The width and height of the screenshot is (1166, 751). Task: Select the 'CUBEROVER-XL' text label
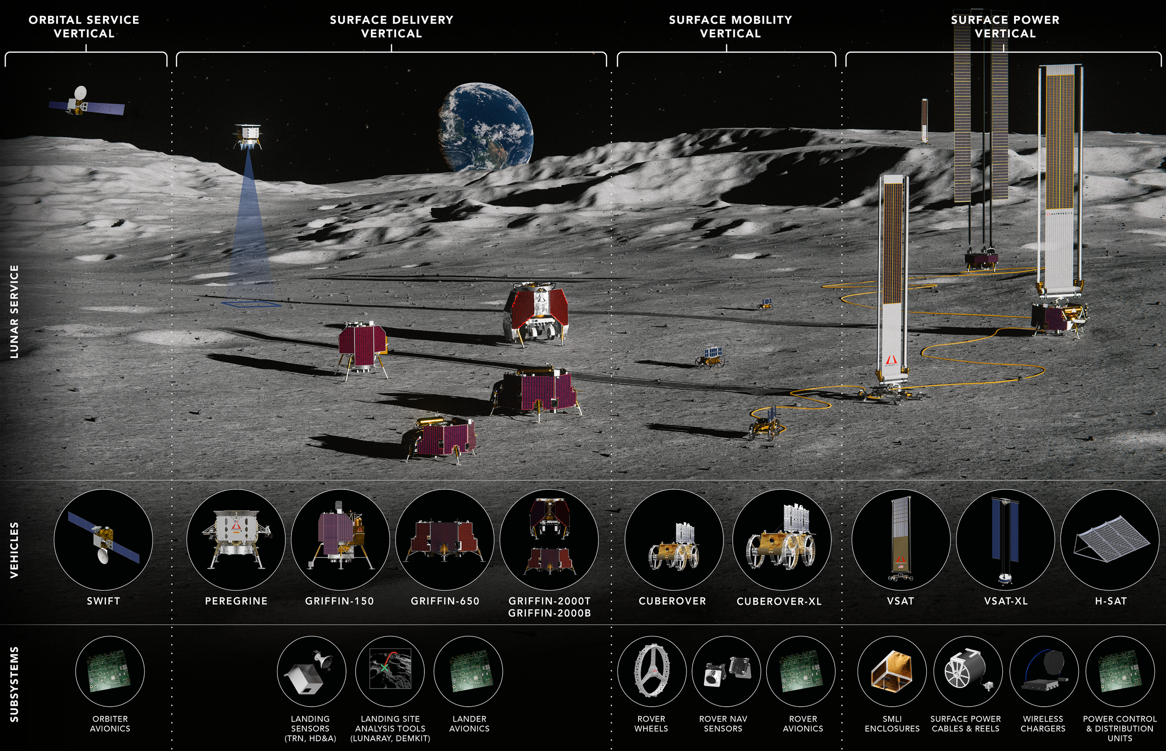[779, 602]
